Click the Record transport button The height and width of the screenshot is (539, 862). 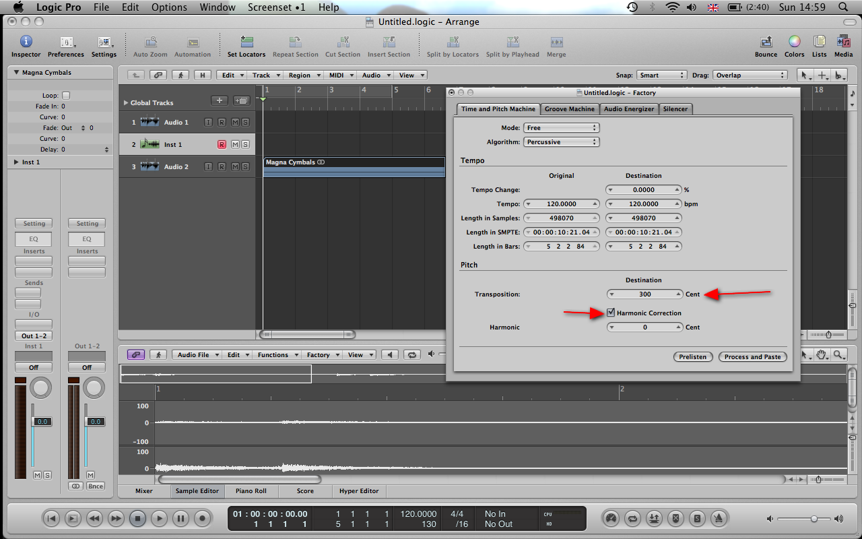pos(202,518)
